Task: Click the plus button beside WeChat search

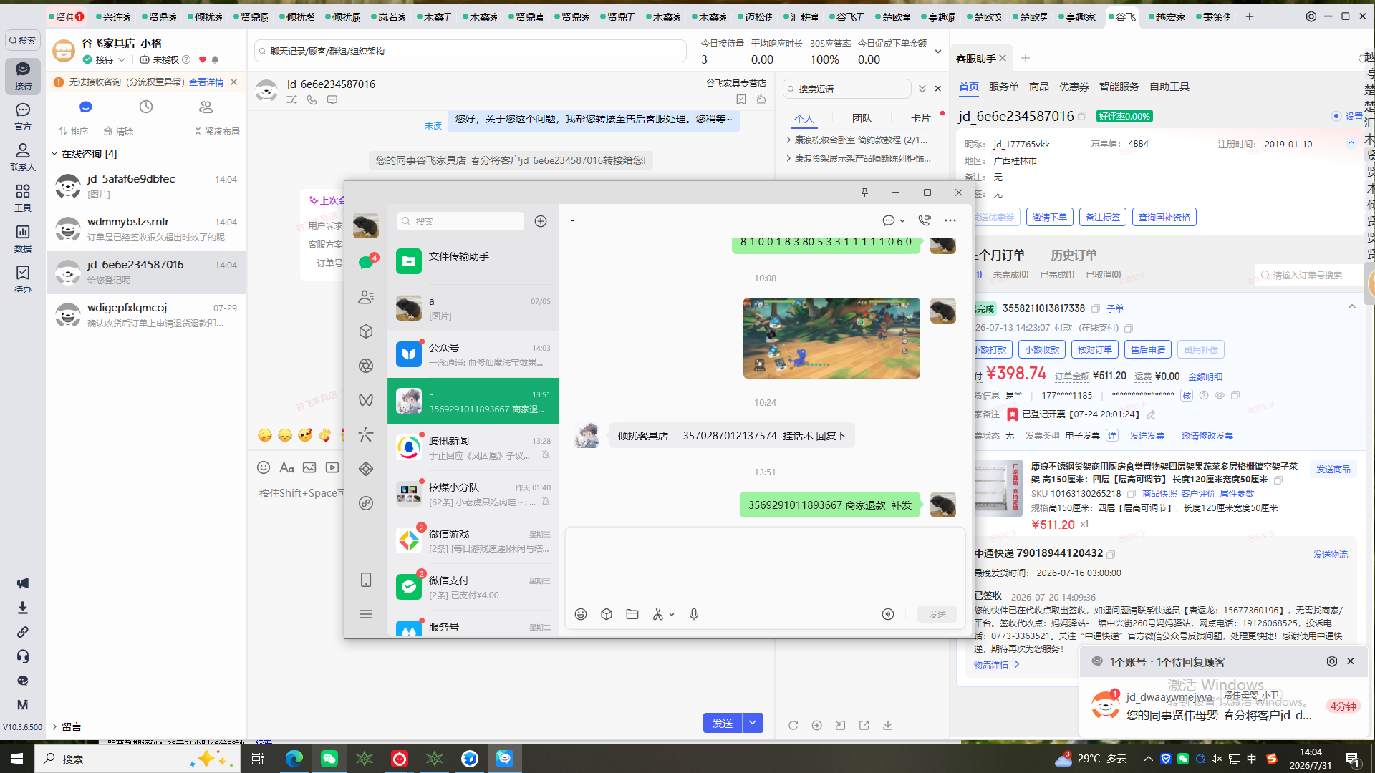Action: 541,221
